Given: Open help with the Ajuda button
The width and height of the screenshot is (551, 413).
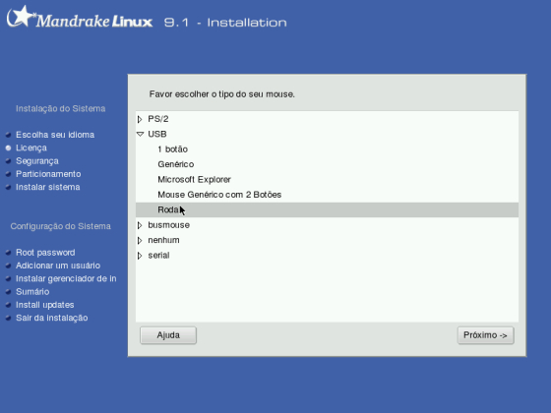Looking at the screenshot, I should coord(168,335).
